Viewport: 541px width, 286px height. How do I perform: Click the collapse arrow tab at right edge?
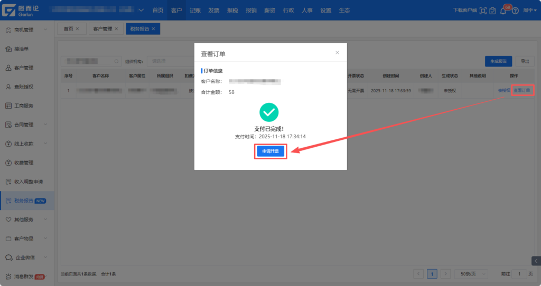pyautogui.click(x=536, y=261)
